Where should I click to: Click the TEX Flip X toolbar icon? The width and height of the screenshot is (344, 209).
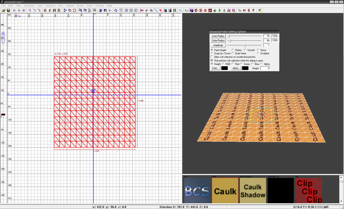click(x=80, y=10)
